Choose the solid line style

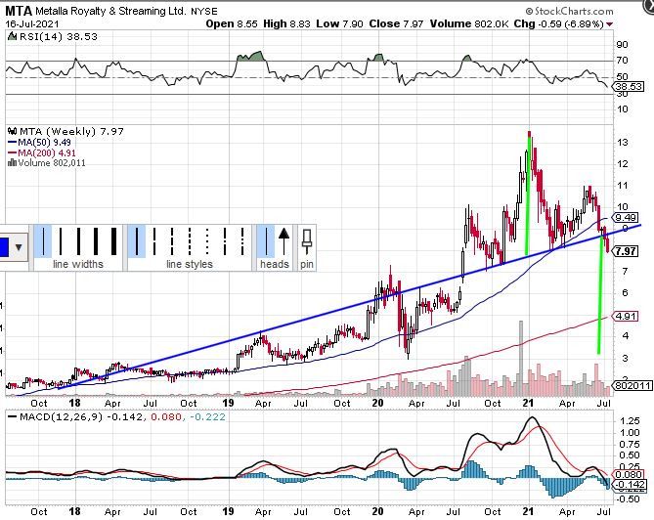point(137,241)
